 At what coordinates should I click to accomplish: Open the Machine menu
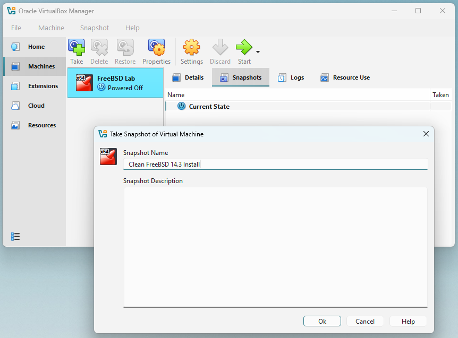coord(51,28)
